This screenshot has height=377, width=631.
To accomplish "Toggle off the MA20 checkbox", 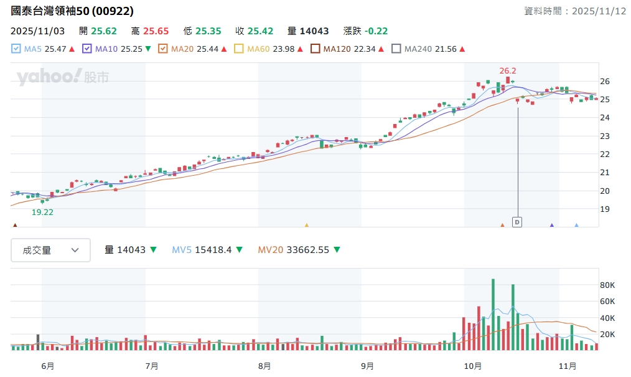I will click(x=163, y=49).
